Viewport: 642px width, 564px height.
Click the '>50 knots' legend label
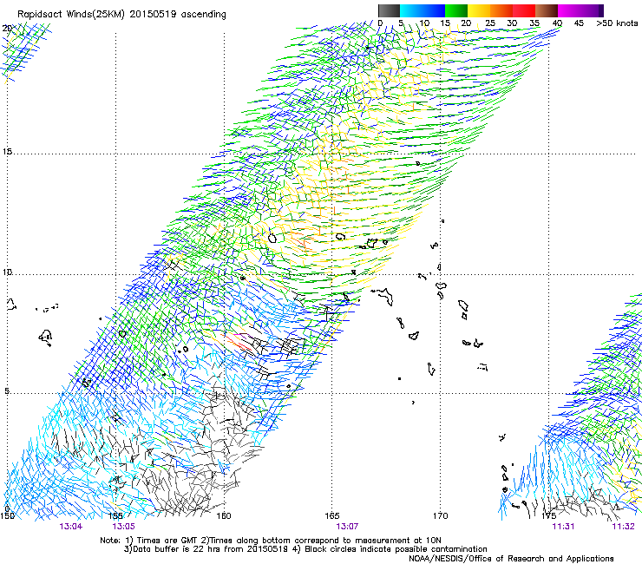tap(617, 23)
